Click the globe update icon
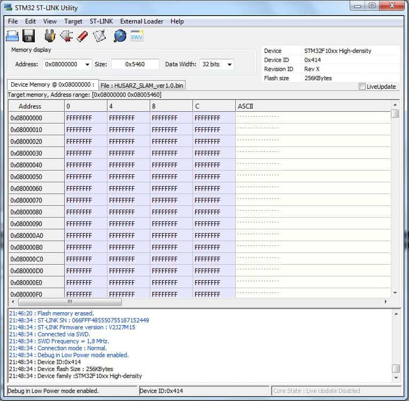This screenshot has width=409, height=401. pos(120,36)
